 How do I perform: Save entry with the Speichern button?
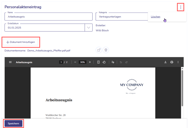tap(13, 123)
